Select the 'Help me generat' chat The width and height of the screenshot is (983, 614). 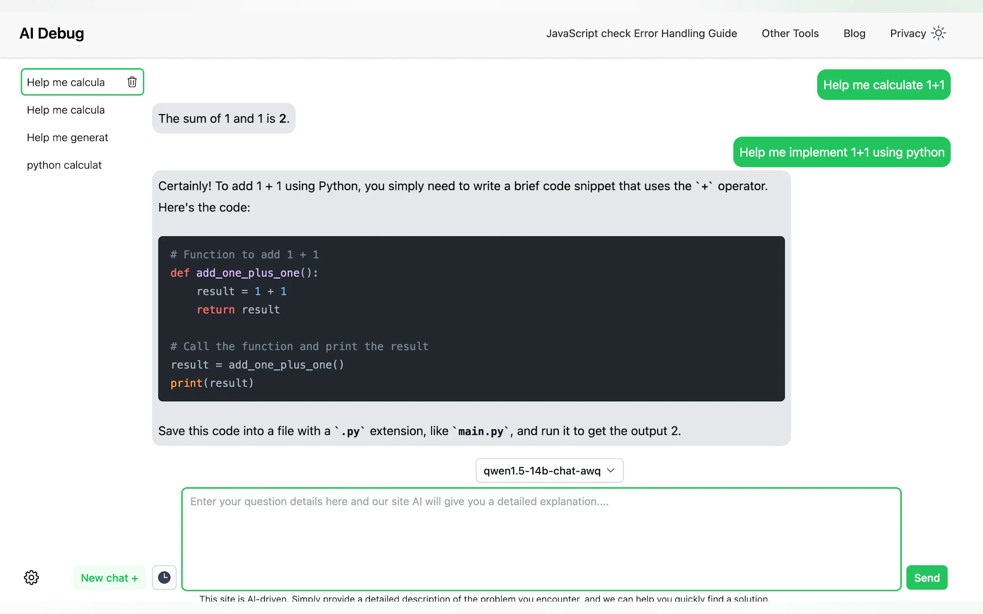(67, 138)
